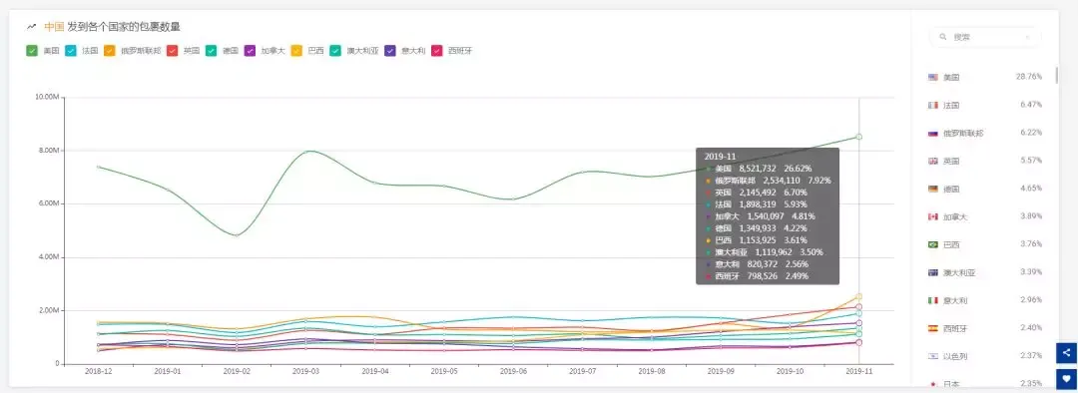The width and height of the screenshot is (1078, 393).
Task: Click the UK flag beside 英国 in the list
Action: click(x=933, y=162)
